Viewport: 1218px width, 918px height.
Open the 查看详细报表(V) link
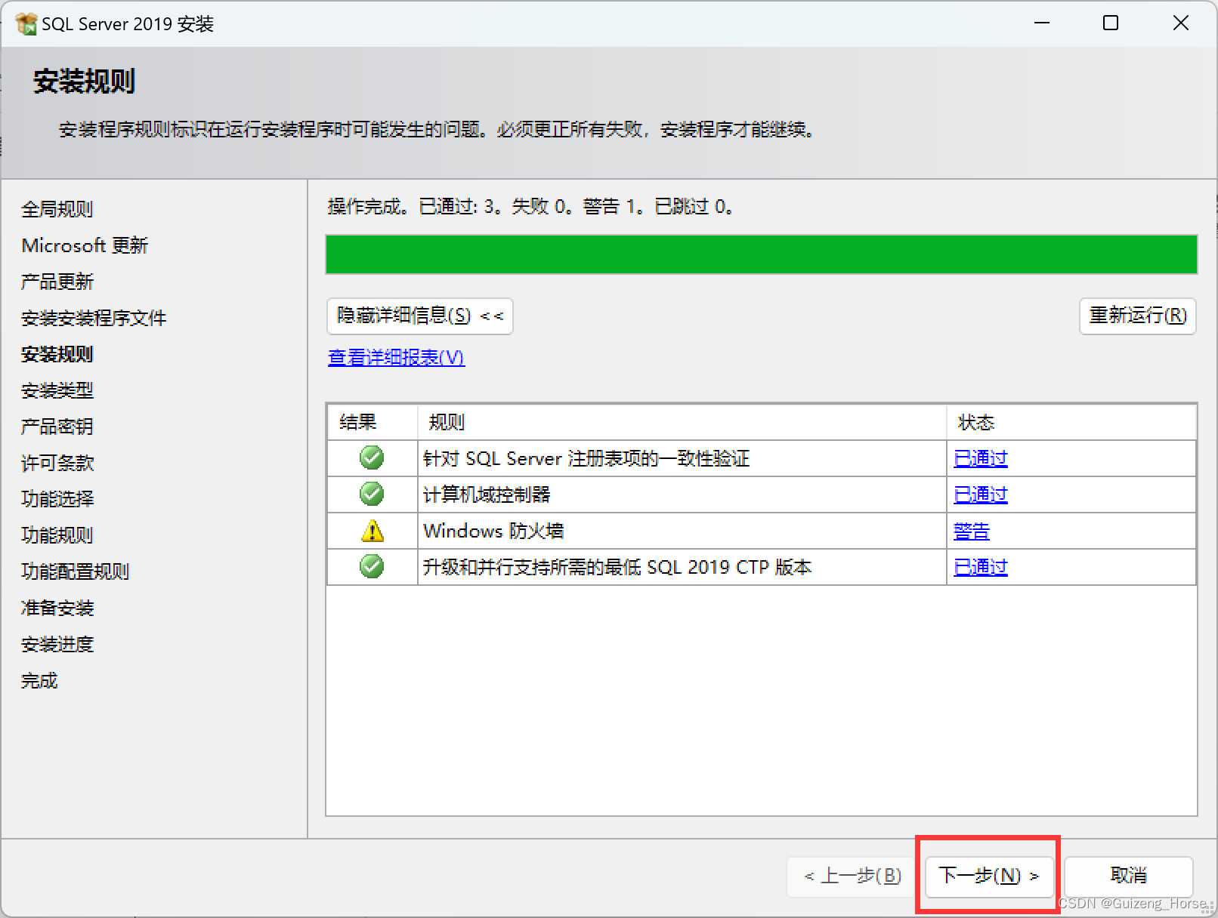pos(397,357)
